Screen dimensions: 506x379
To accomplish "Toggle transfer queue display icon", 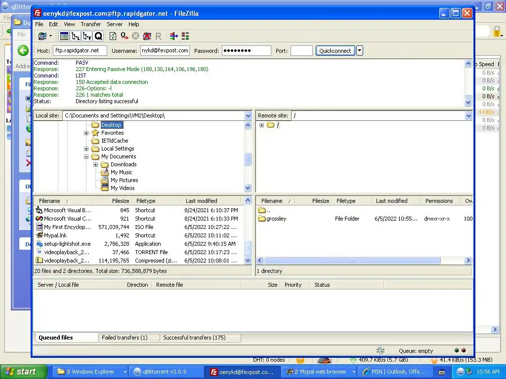I will click(x=98, y=36).
